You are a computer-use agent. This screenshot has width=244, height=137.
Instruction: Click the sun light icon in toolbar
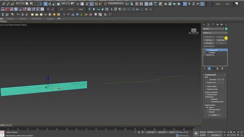click(x=54, y=14)
